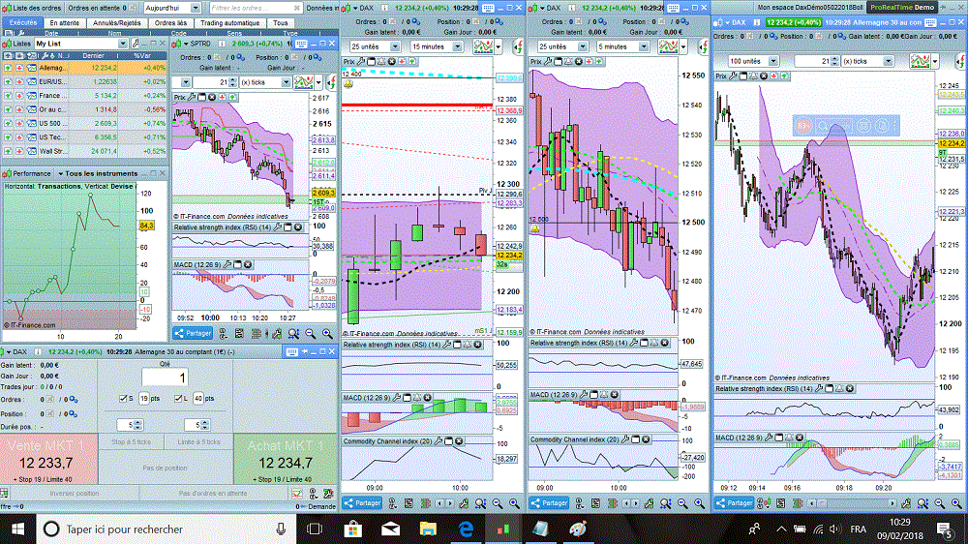
Task: Click Qté quantity field
Action: point(165,378)
